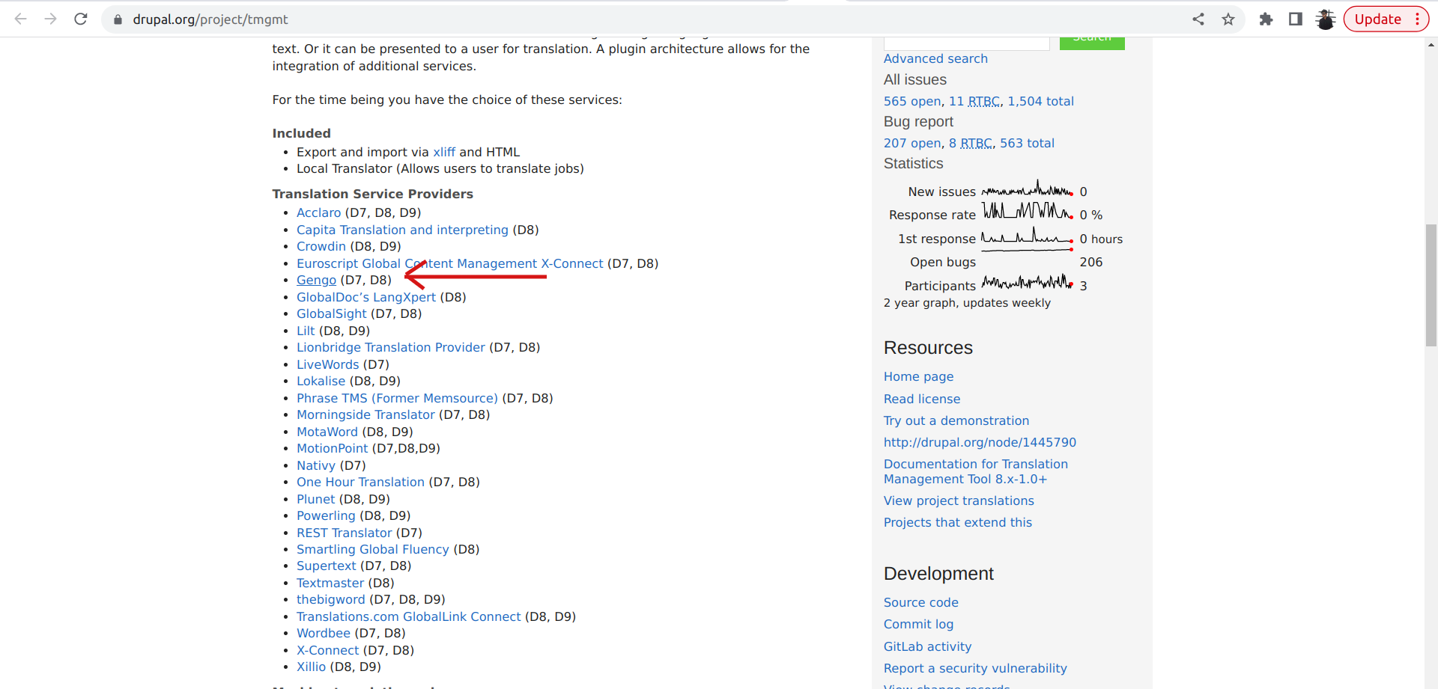The image size is (1438, 689).
Task: Open the 1,504 total issues link
Action: coord(1040,101)
